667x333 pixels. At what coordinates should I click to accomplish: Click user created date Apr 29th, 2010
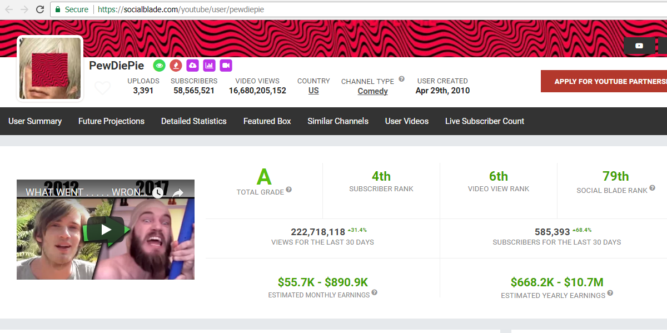(442, 91)
